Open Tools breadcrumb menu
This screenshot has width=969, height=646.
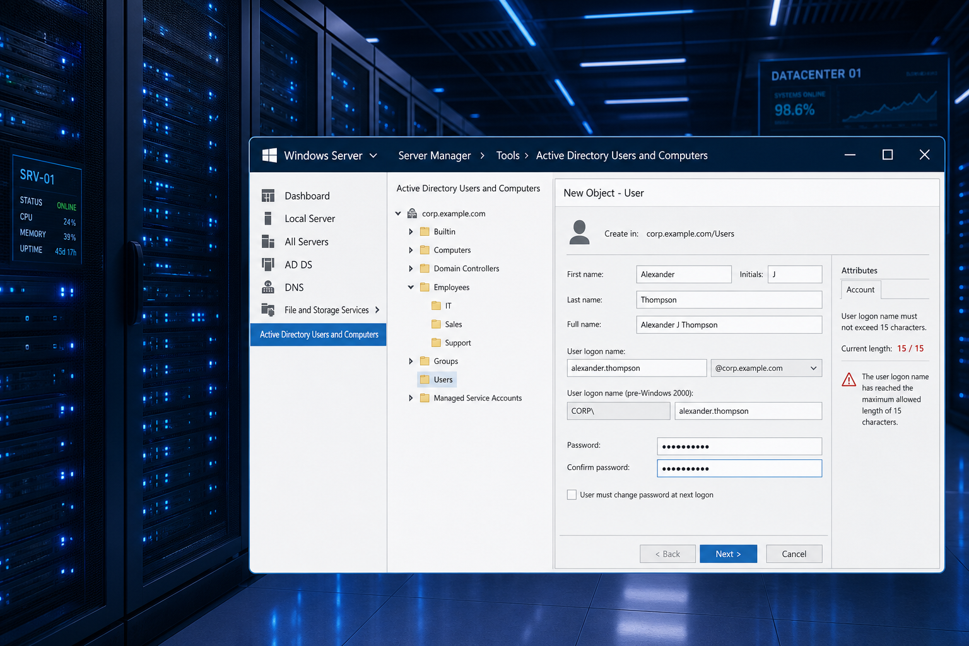pyautogui.click(x=508, y=155)
